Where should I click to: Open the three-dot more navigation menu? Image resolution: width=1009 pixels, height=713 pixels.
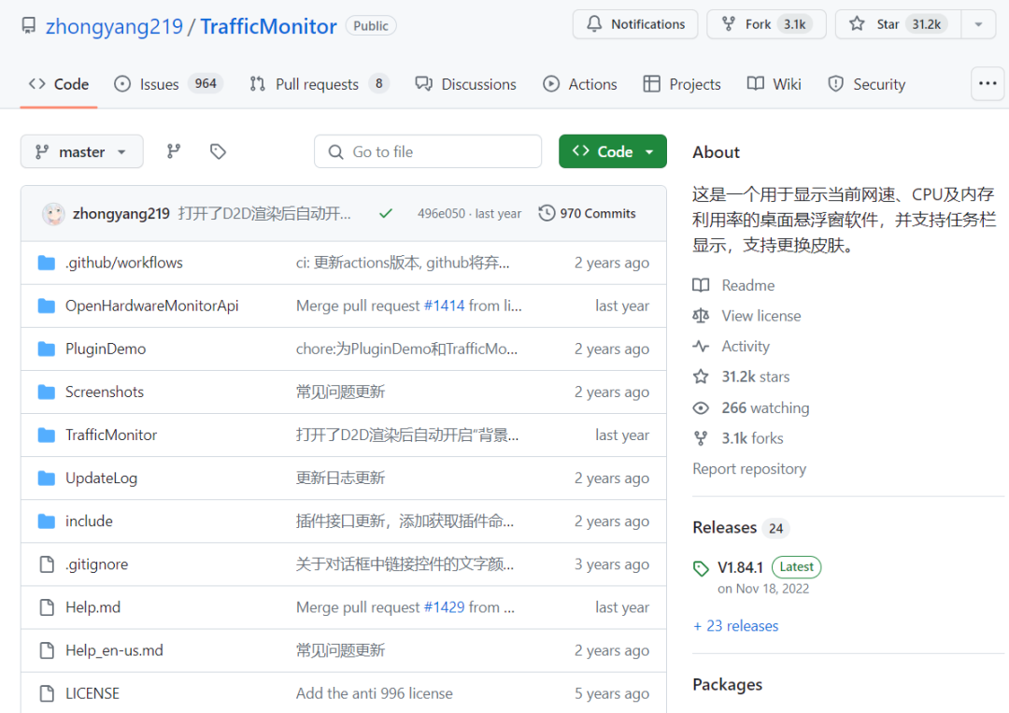click(x=988, y=84)
